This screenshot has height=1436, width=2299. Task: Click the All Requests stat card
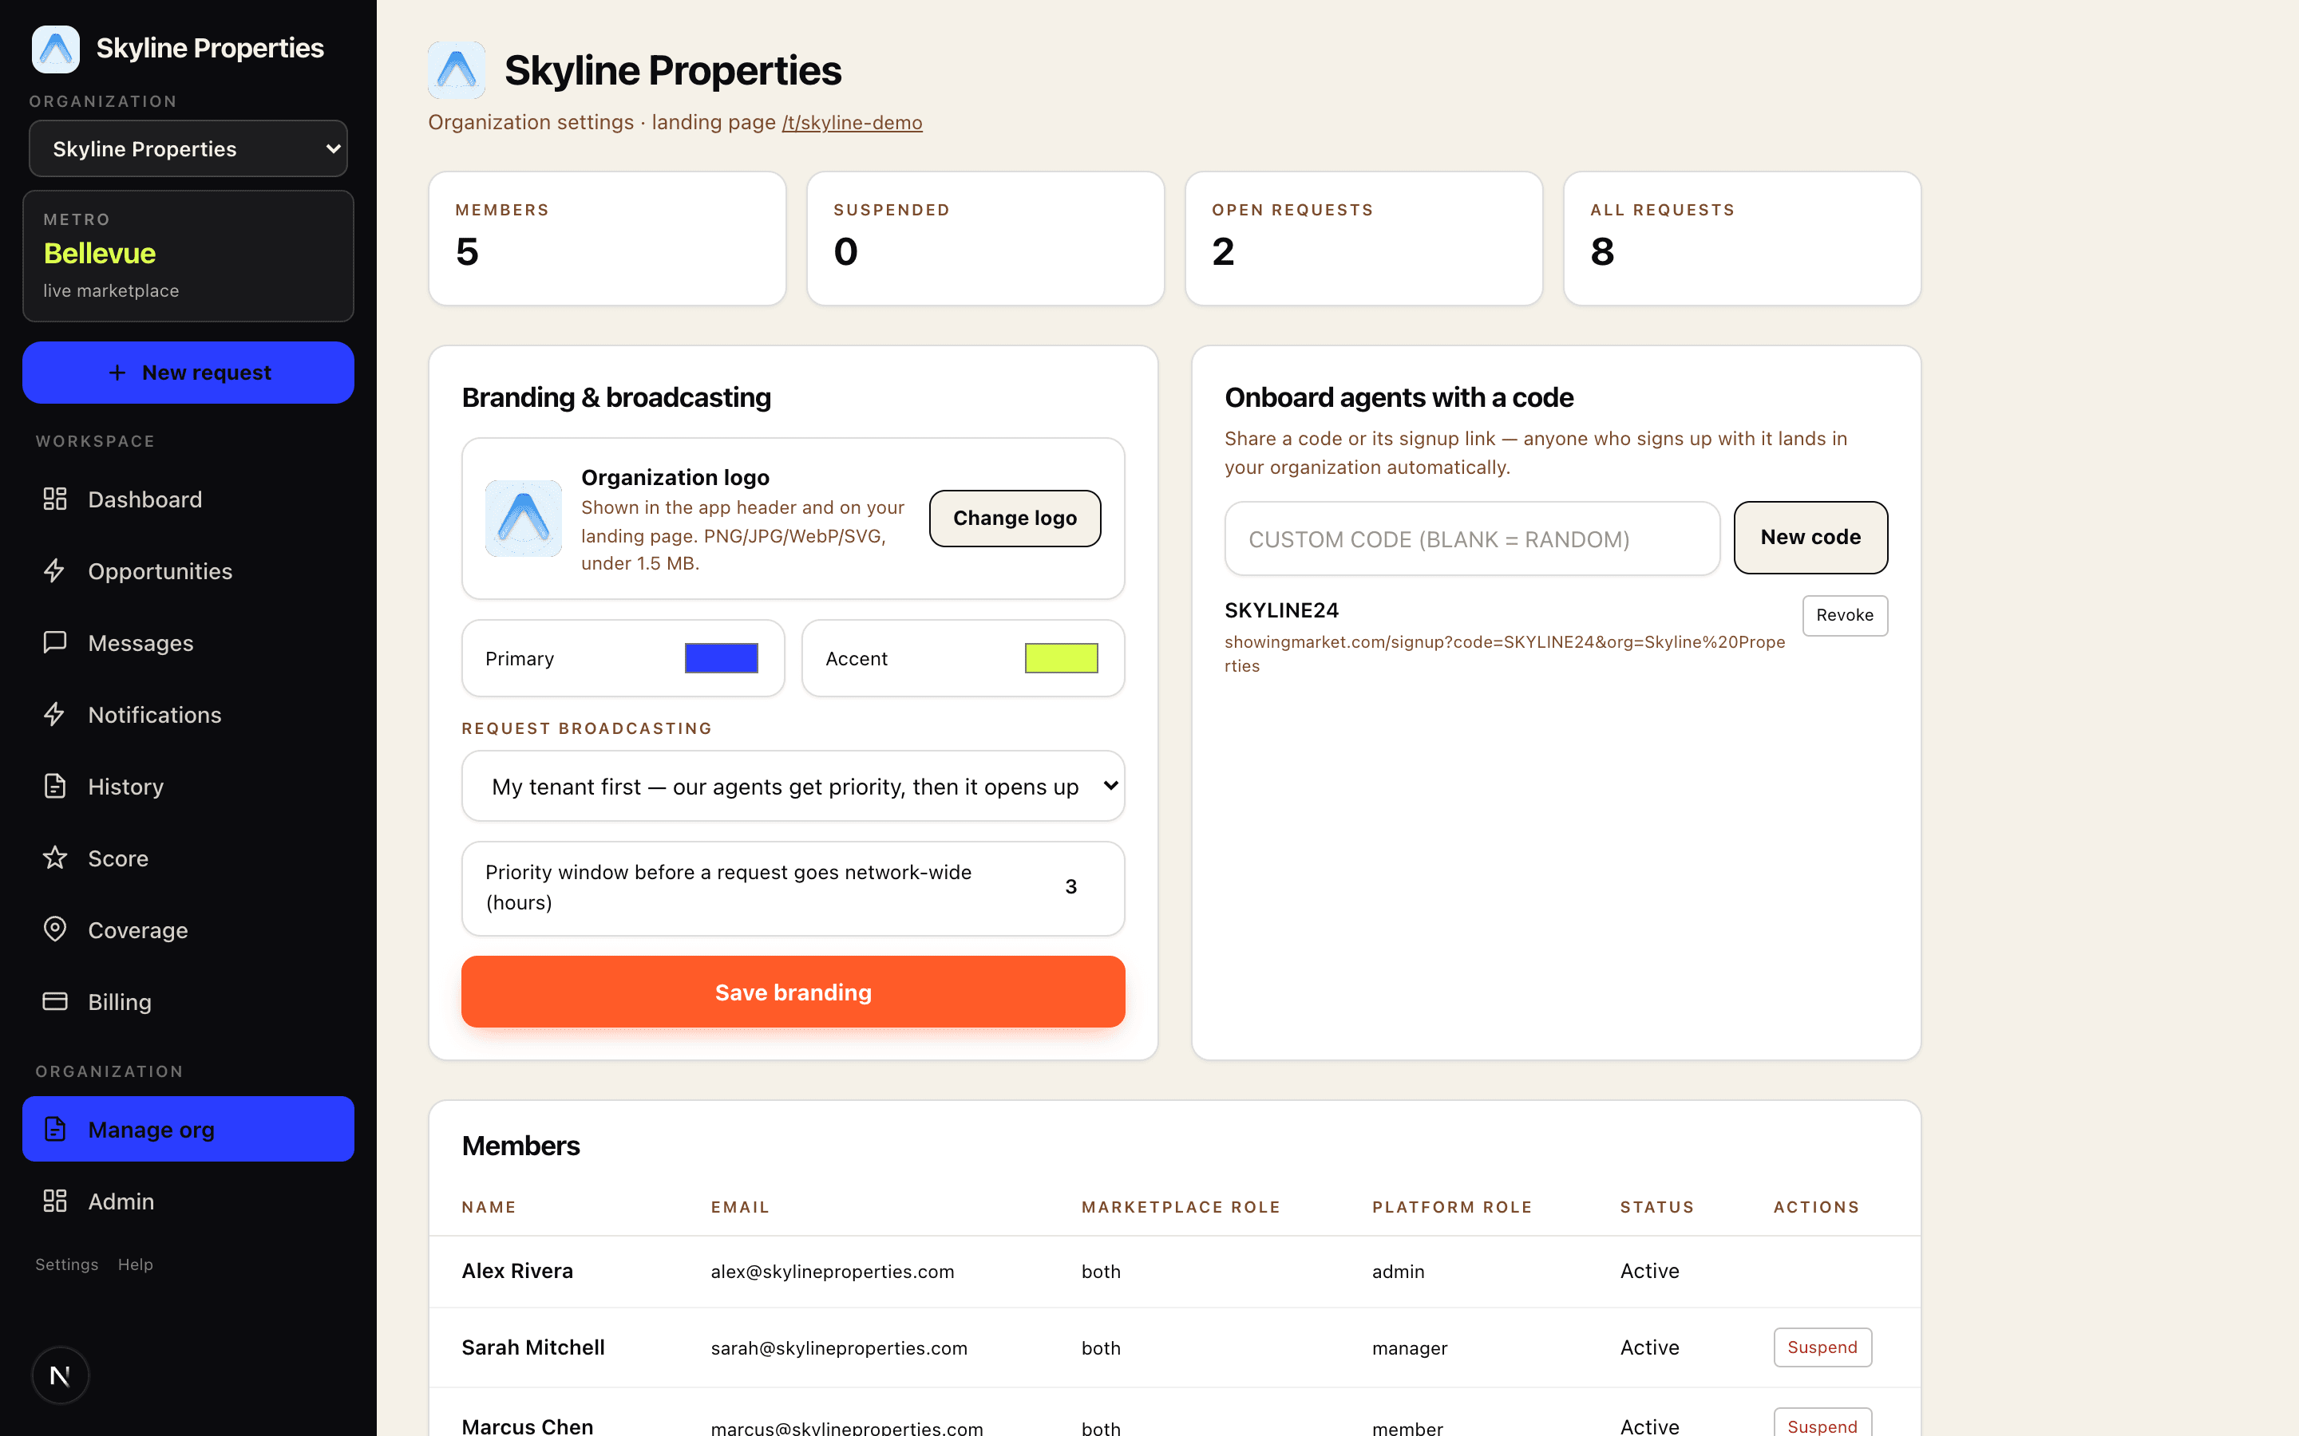1741,239
